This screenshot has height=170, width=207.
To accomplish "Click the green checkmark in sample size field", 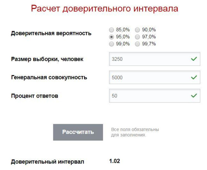I will pyautogui.click(x=194, y=59).
